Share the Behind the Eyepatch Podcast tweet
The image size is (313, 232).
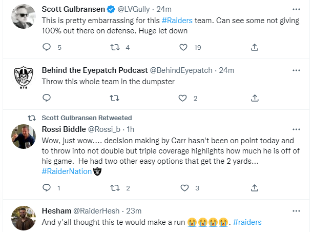tap(255, 98)
